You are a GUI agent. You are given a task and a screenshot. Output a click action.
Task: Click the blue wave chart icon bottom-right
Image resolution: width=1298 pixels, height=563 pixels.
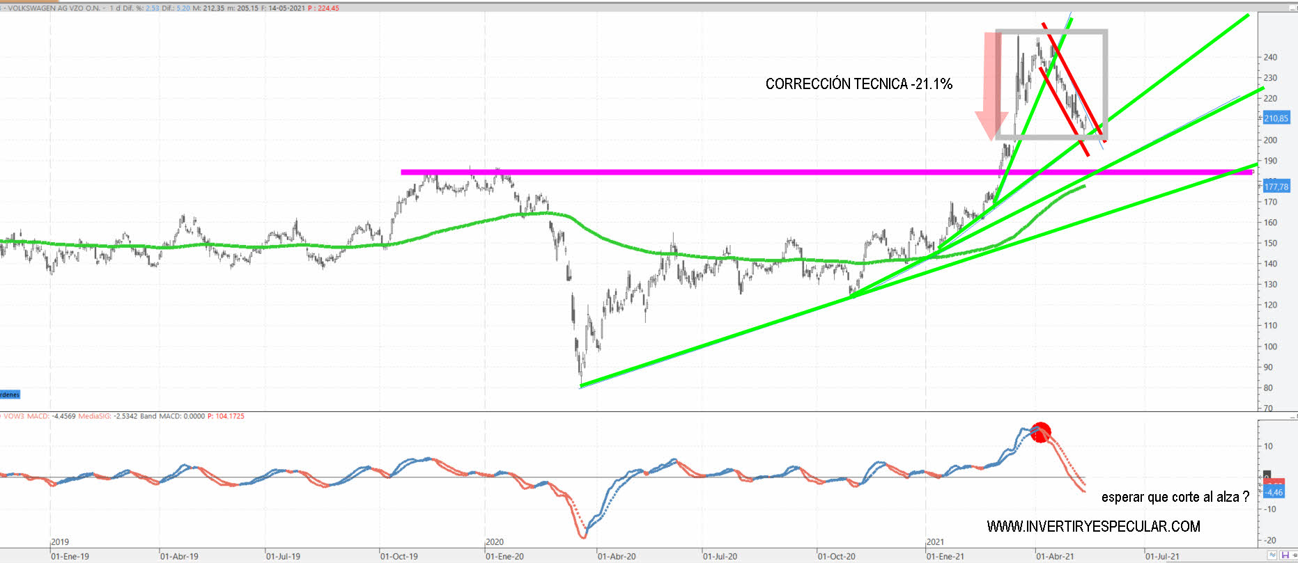coord(1272,555)
